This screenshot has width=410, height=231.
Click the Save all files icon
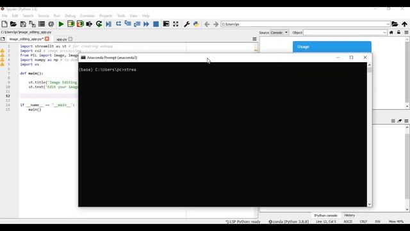tap(32, 24)
